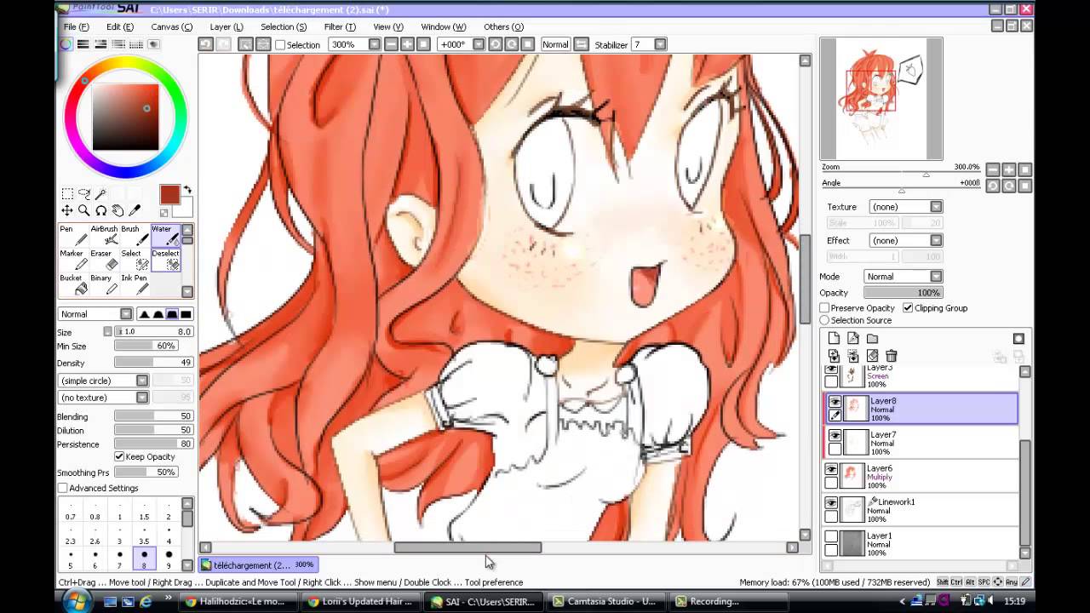The image size is (1090, 613).
Task: Select the Eraser tool
Action: (104, 260)
